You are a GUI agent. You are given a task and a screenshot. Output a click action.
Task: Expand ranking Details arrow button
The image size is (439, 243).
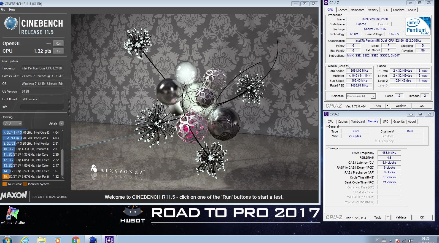click(62, 123)
